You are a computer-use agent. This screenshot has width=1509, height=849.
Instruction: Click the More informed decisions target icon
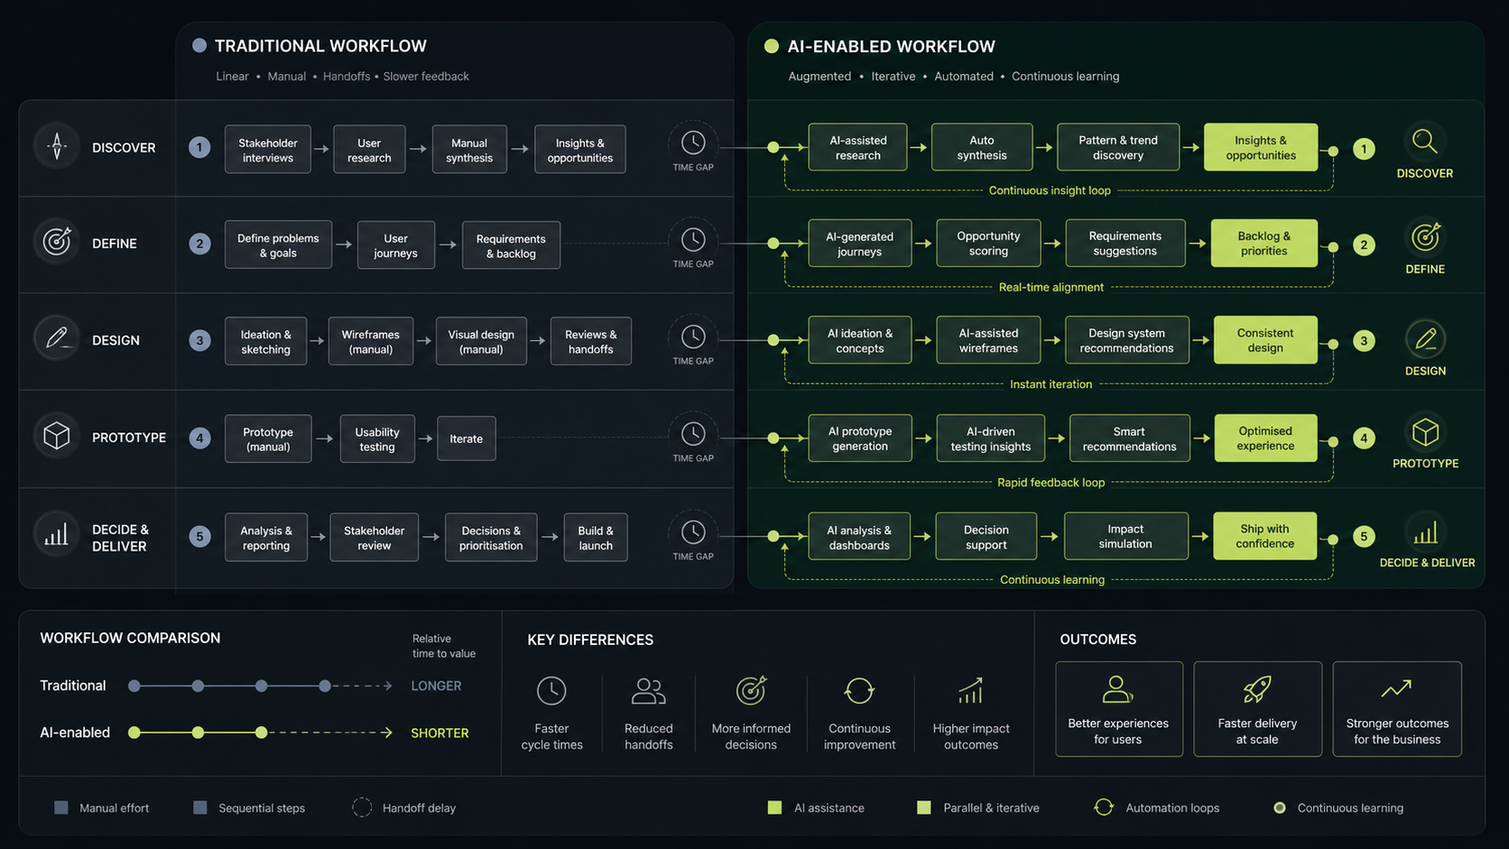pyautogui.click(x=751, y=690)
